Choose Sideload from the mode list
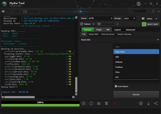Screen dimensions: 161x114 click(x=136, y=62)
